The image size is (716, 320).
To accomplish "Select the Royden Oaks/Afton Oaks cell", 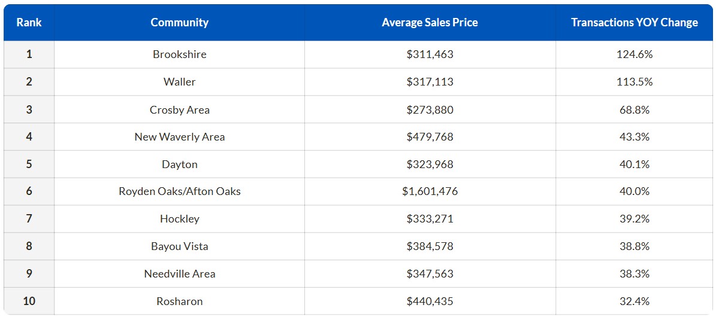I will click(179, 191).
